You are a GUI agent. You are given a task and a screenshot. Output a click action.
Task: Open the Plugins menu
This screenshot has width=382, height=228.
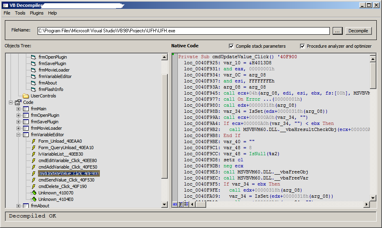pos(36,13)
